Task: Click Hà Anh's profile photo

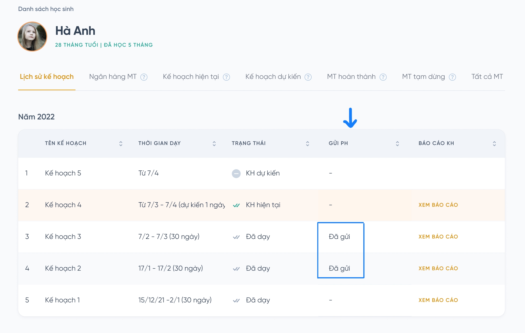Action: tap(32, 36)
